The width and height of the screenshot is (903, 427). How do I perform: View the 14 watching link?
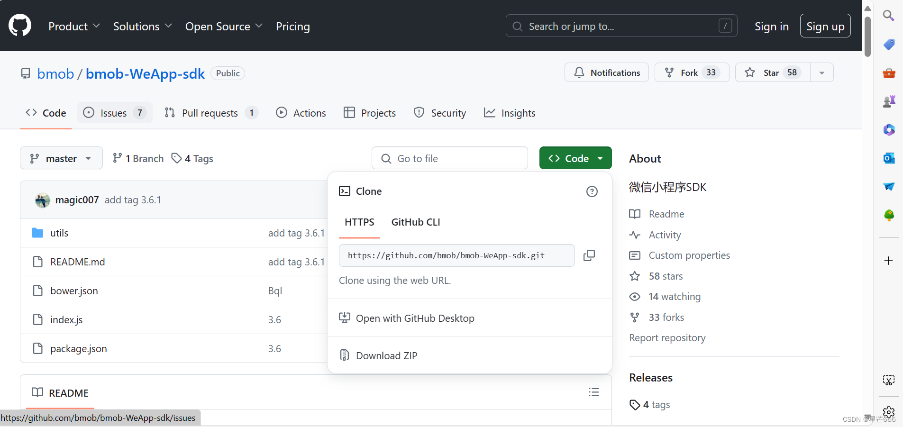pos(665,296)
